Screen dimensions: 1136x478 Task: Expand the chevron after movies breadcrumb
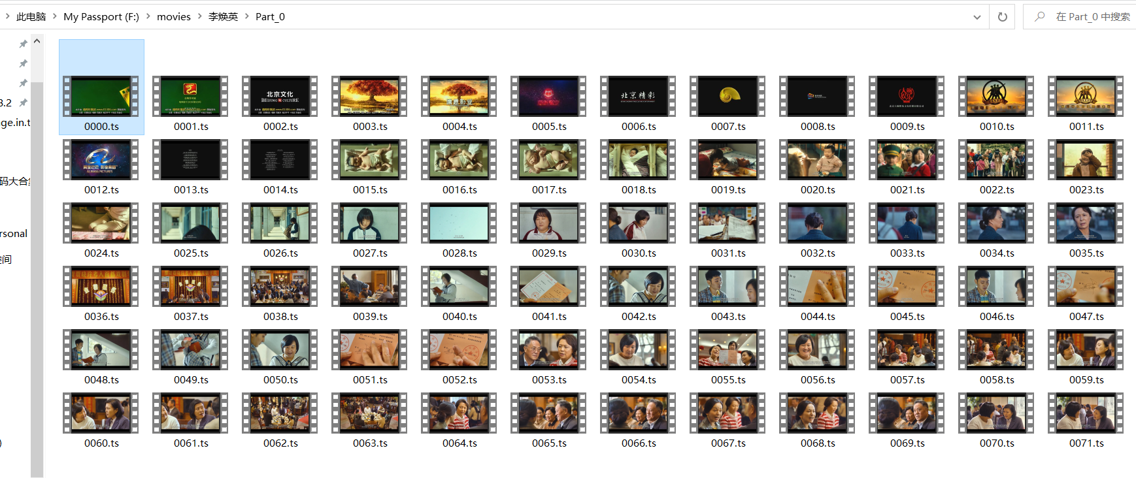199,16
